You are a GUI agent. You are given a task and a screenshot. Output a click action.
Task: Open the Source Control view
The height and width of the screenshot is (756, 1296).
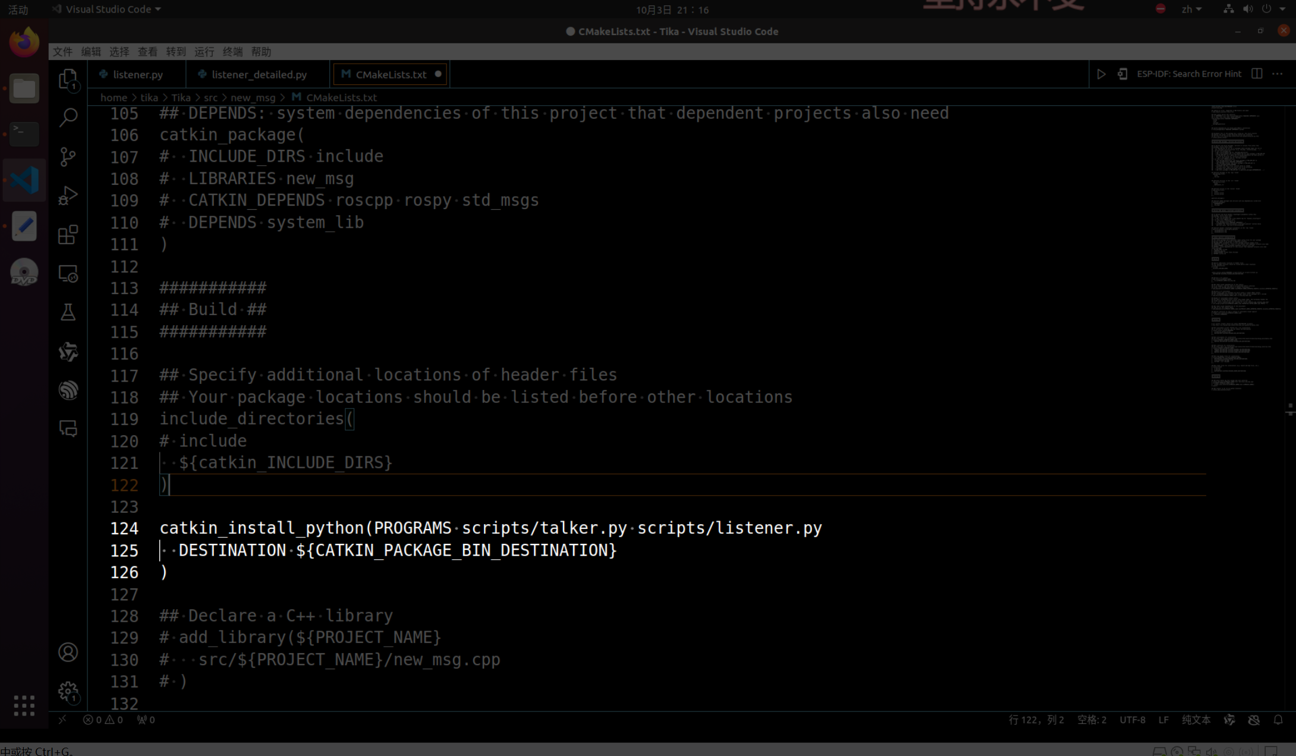[x=68, y=157]
